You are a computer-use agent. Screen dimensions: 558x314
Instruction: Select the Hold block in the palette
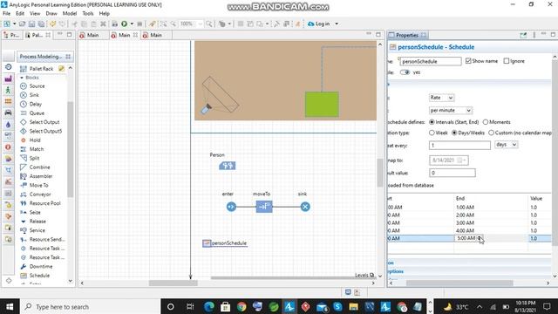pyautogui.click(x=31, y=140)
